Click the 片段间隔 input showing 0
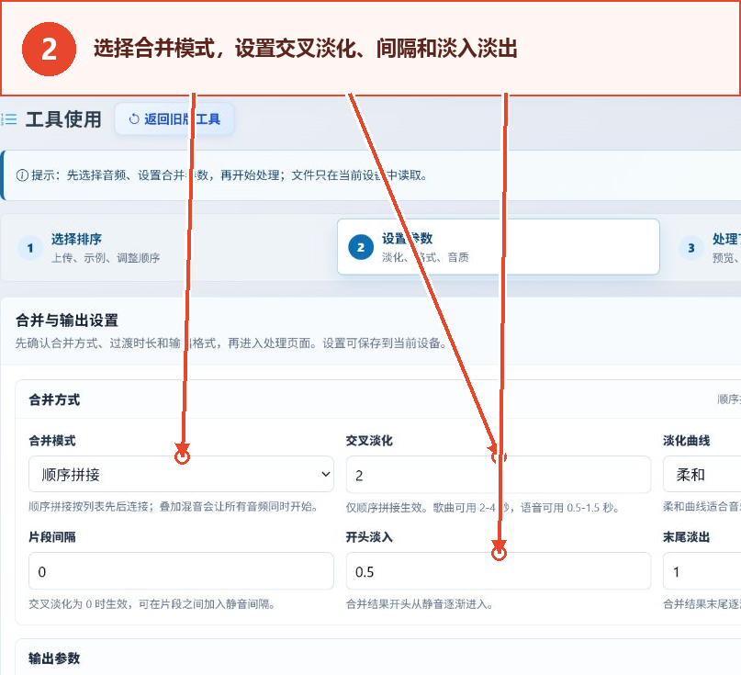This screenshot has height=675, width=741. 181,571
